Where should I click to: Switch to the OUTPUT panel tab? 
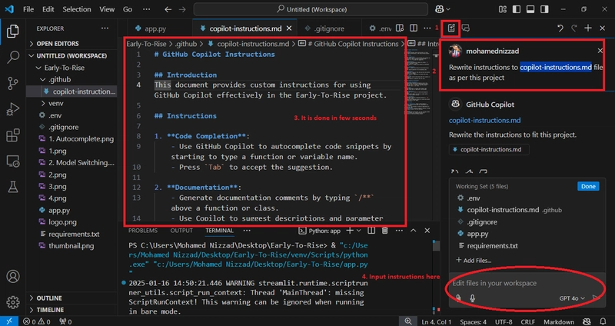[181, 231]
